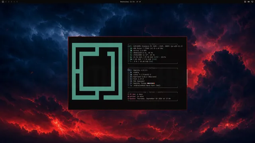Open the volume speaker icon in tray

tap(249, 2)
